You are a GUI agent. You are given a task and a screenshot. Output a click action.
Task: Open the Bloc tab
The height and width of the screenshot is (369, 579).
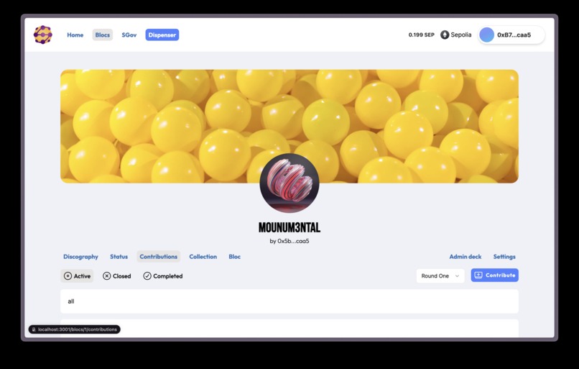click(234, 257)
